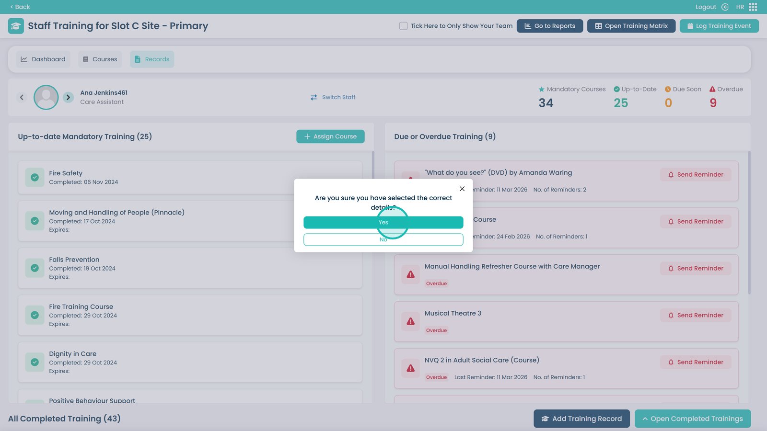This screenshot has width=767, height=431.
Task: Click the Overdue warning icon in summary
Action: [712, 89]
